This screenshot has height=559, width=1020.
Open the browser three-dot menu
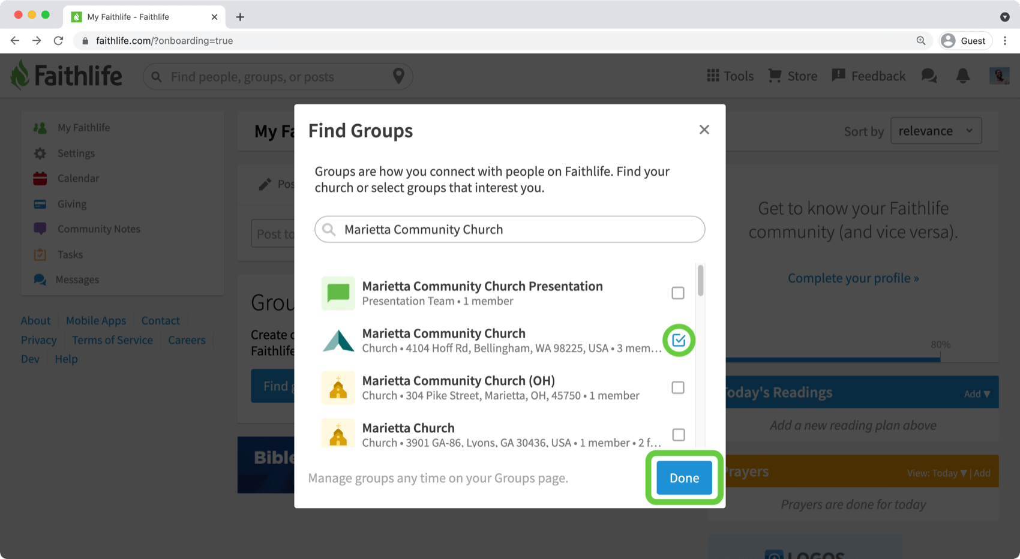[x=1005, y=41]
